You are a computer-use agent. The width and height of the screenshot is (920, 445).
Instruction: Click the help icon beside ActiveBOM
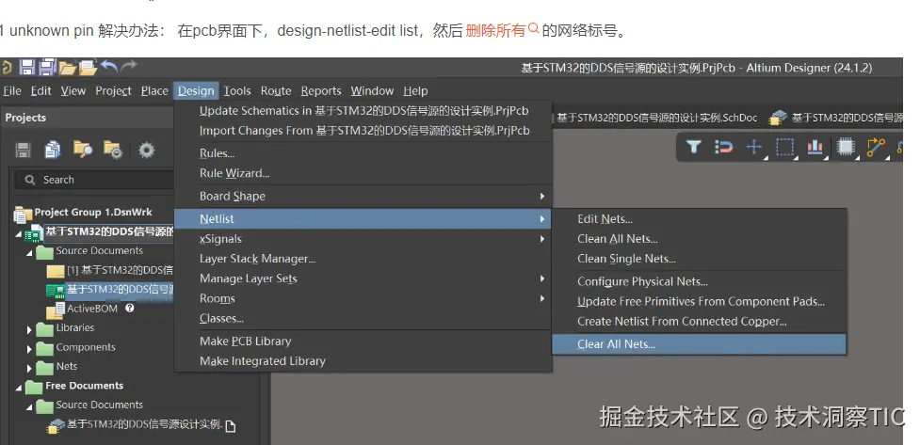[x=130, y=308]
